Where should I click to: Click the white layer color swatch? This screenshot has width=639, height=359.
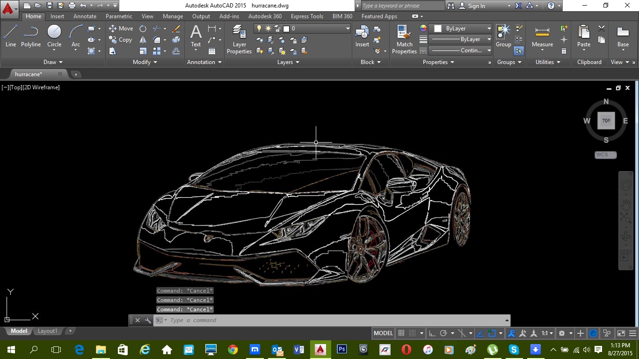[x=286, y=29]
